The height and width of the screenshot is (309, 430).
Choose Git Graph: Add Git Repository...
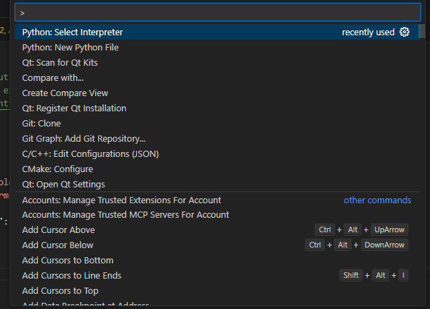pyautogui.click(x=218, y=139)
